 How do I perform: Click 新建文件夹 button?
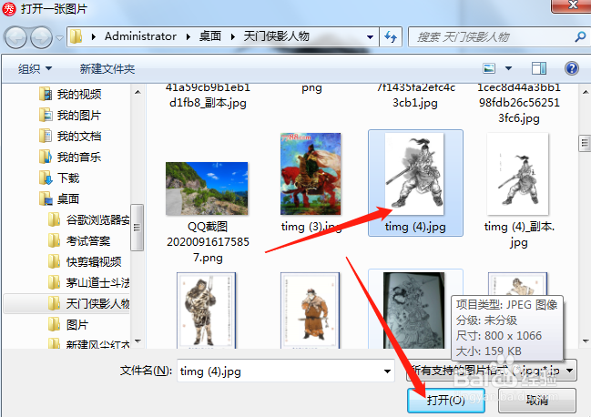(107, 68)
